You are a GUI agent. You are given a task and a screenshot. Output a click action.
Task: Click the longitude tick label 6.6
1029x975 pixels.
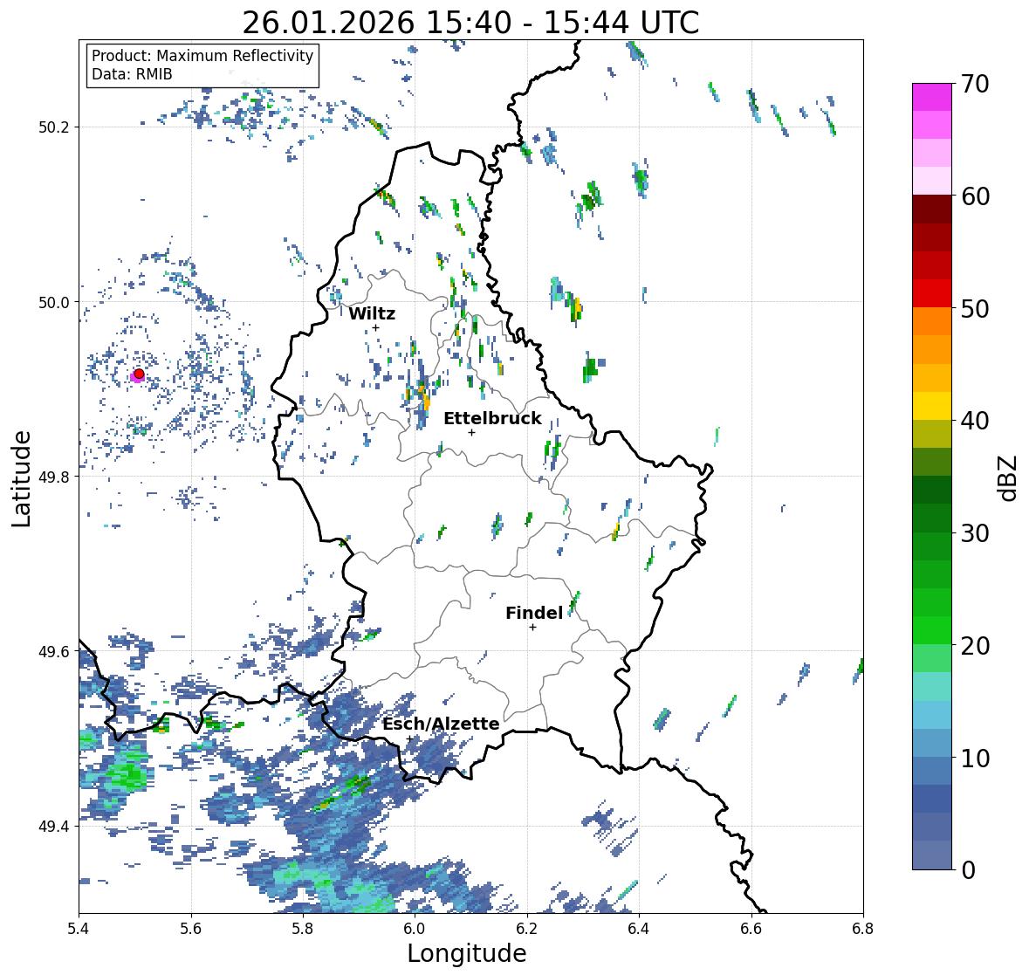tap(751, 929)
